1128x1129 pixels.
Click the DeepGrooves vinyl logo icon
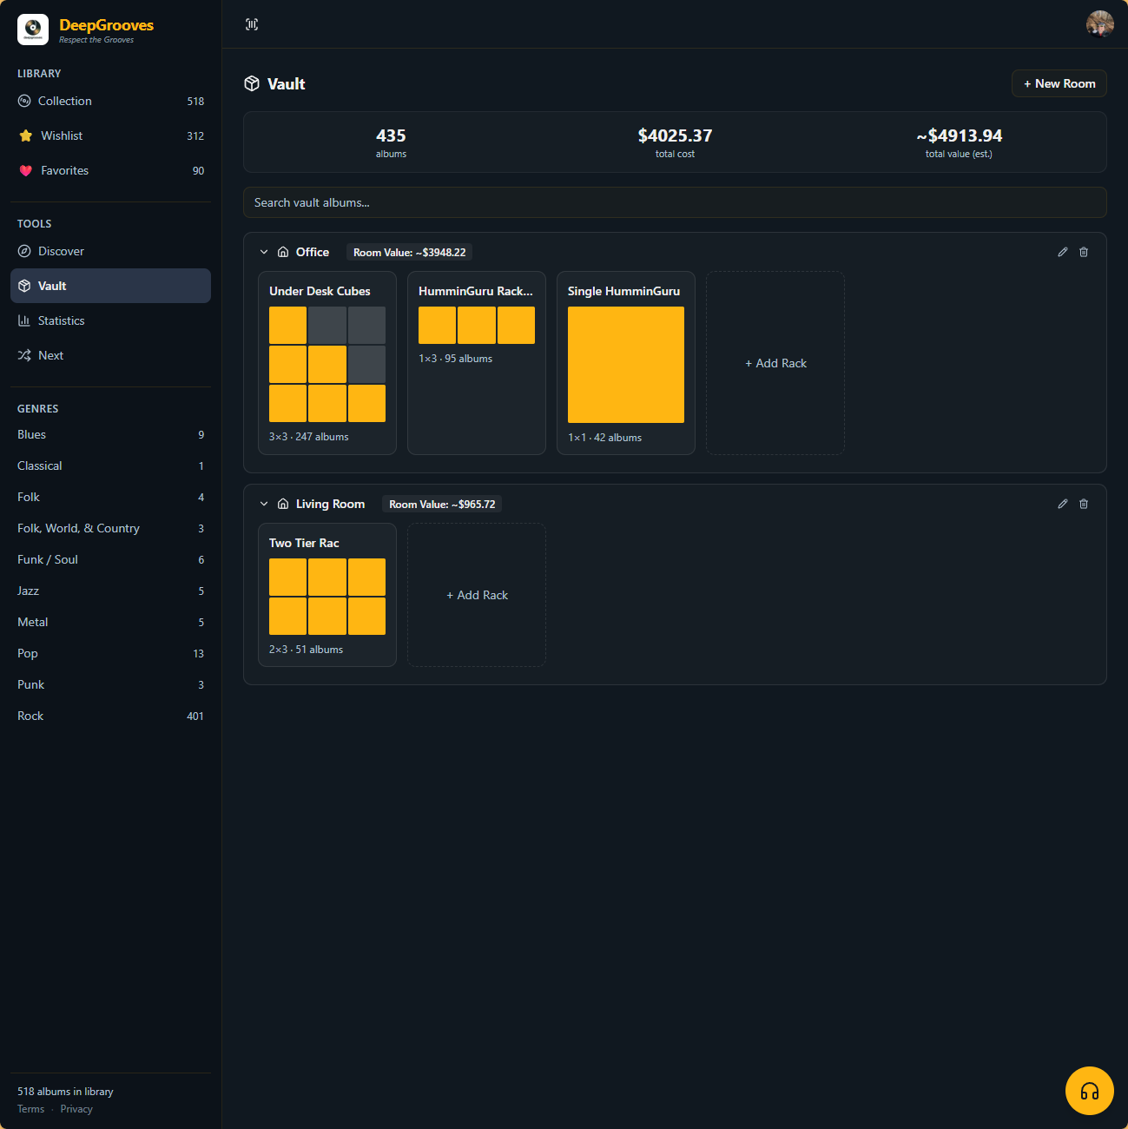pos(33,30)
